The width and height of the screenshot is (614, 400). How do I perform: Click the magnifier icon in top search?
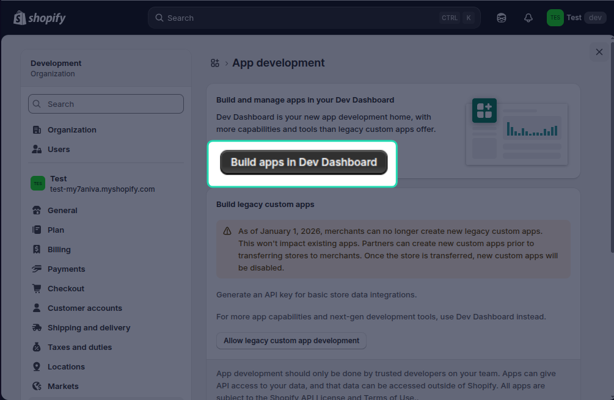[159, 18]
